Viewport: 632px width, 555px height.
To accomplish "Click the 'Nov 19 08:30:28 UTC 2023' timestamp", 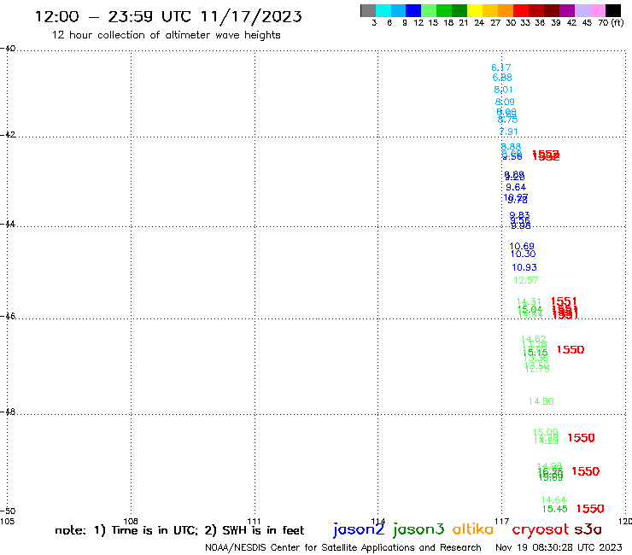I will [x=559, y=548].
